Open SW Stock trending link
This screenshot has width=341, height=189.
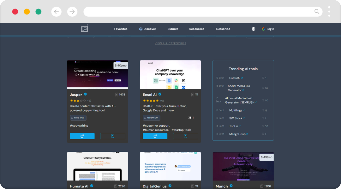pyautogui.click(x=237, y=118)
